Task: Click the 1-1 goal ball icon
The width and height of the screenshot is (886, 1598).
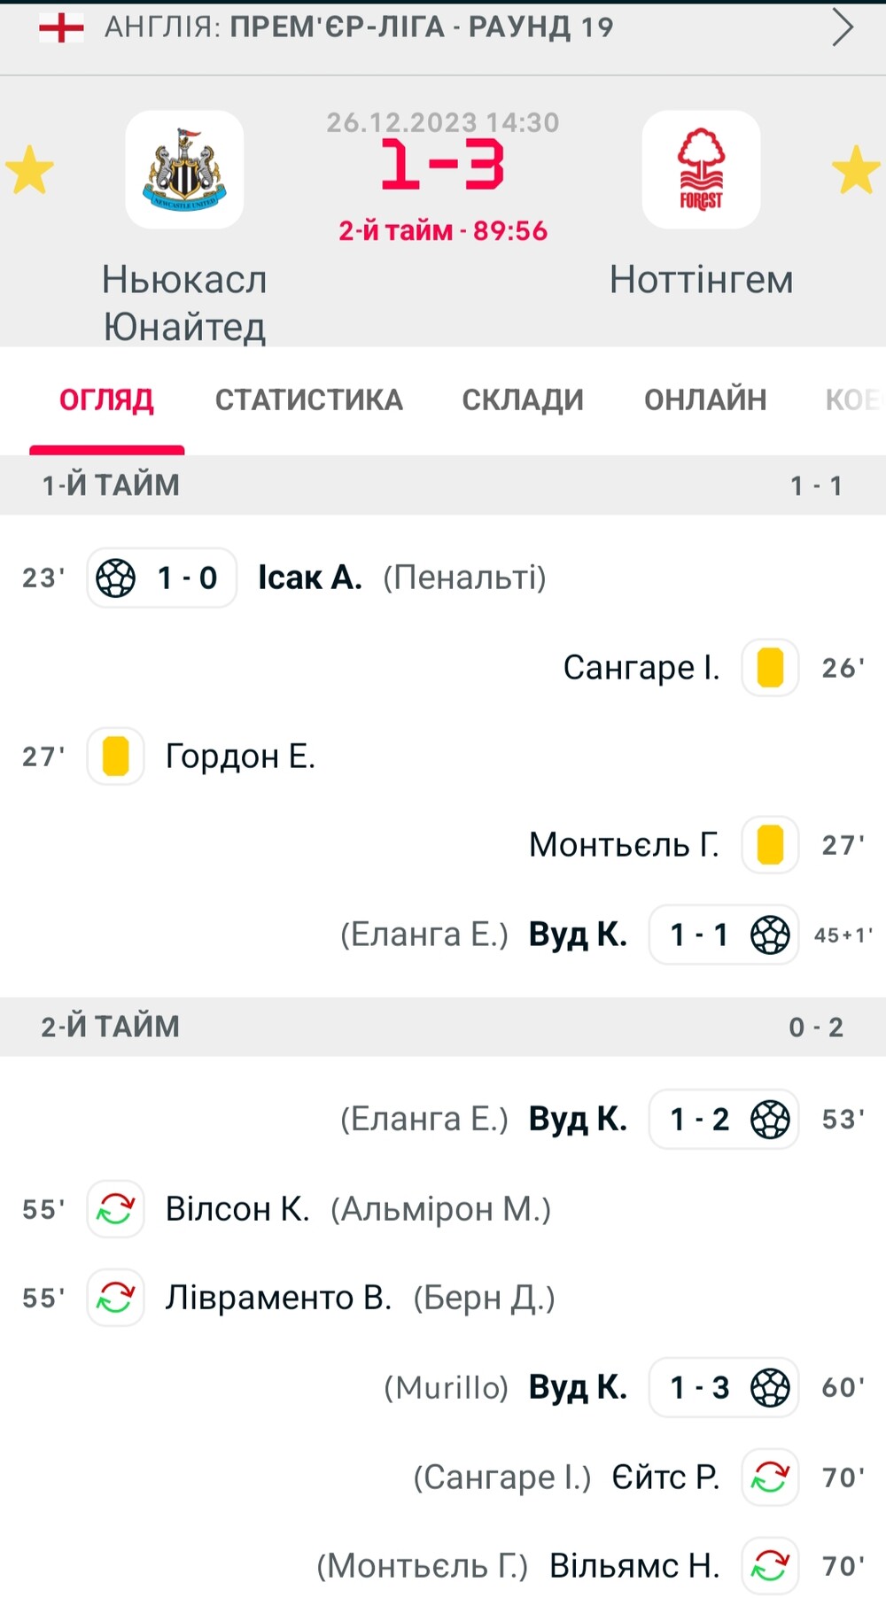Action: (770, 935)
